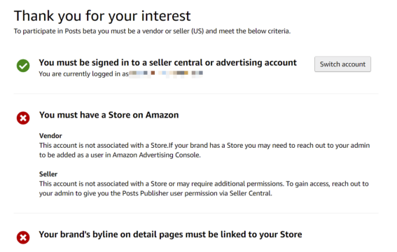Image resolution: width=397 pixels, height=252 pixels.
Task: Click Seller paragraph about Posts Publisher permission
Action: pyautogui.click(x=204, y=188)
